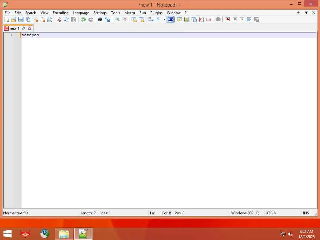
Task: Click the Stop Recording macro icon
Action: pyautogui.click(x=235, y=19)
